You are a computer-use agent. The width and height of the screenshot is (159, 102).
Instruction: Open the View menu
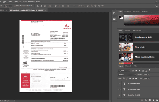click(x=25, y=2)
